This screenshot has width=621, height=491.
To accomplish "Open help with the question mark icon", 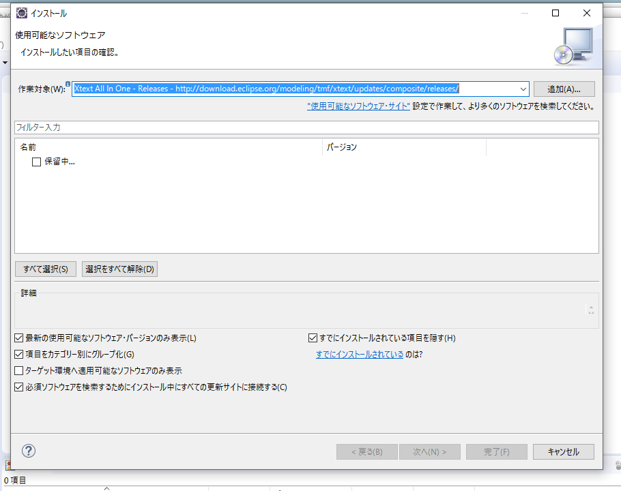I will click(x=29, y=451).
